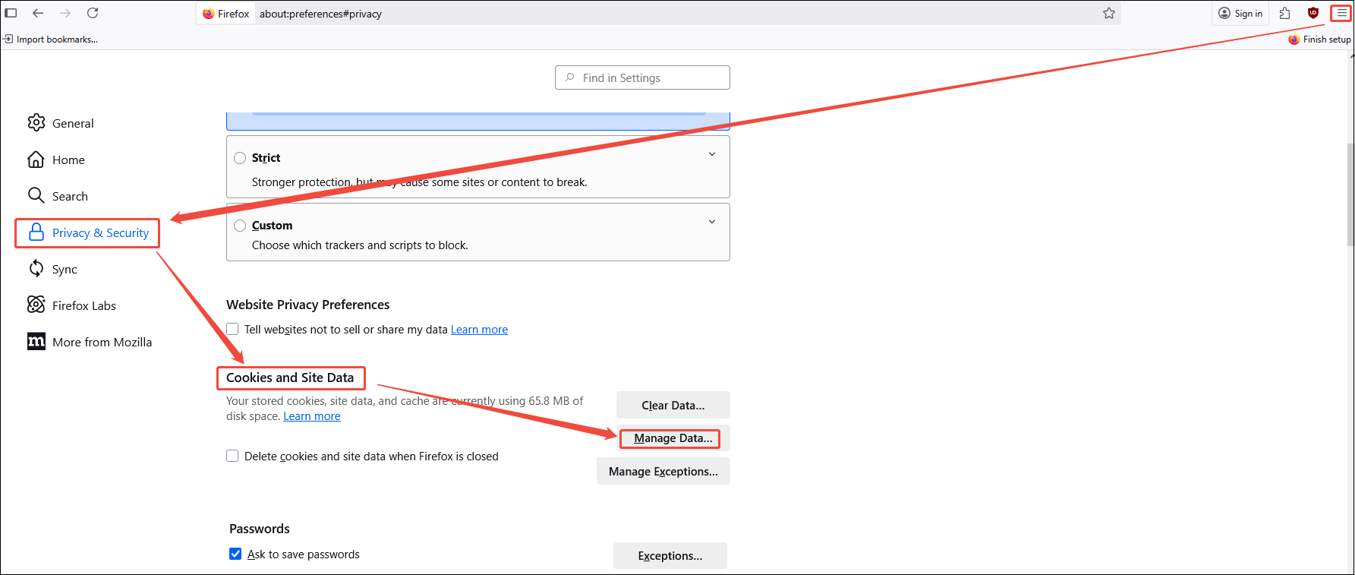Click Import bookmarks... link
The width and height of the screenshot is (1355, 575).
(x=51, y=39)
